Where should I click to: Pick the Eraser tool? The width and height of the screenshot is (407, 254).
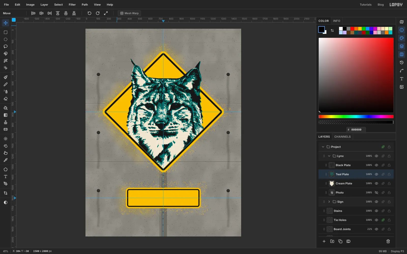(6, 99)
